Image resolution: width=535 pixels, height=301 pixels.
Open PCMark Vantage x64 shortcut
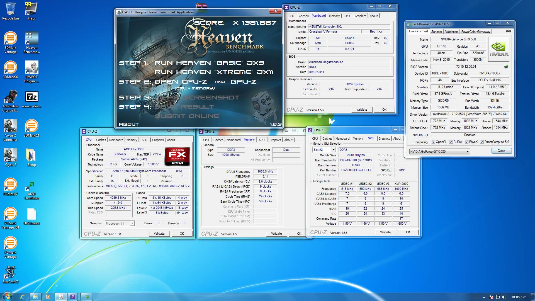click(11, 218)
